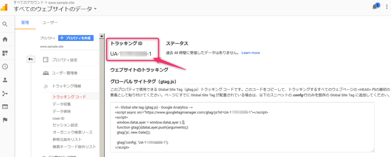
Task: Open the three-dot overflow menu
Action: coord(386,7)
